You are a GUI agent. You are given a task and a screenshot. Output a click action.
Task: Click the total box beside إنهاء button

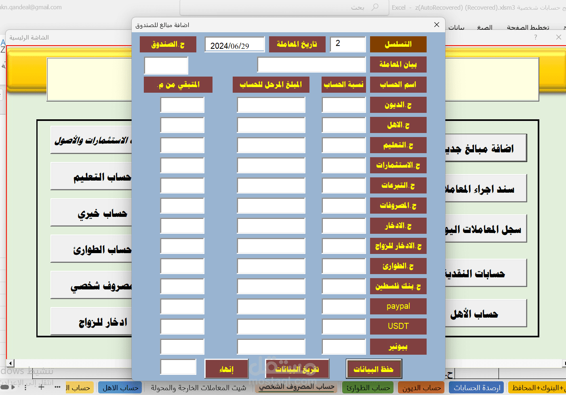point(178,367)
